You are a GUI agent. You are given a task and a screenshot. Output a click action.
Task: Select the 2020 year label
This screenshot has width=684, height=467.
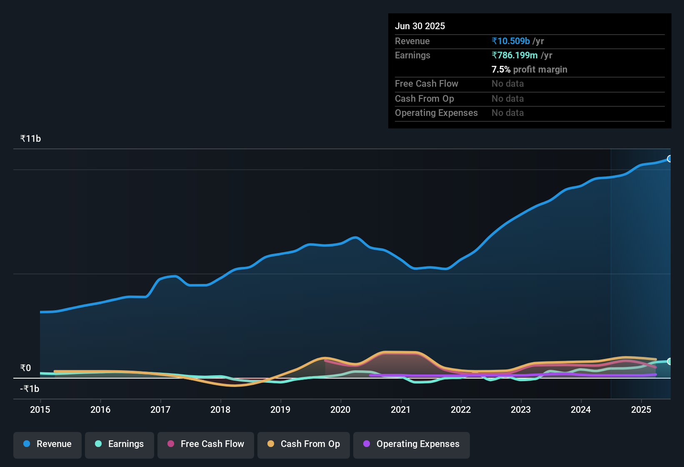[x=341, y=410]
